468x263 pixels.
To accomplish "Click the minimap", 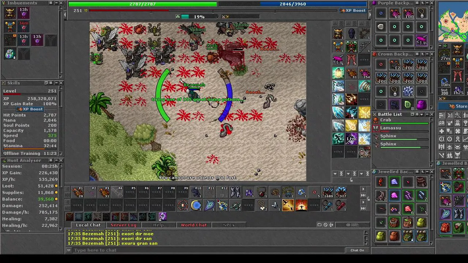I will coord(453,22).
